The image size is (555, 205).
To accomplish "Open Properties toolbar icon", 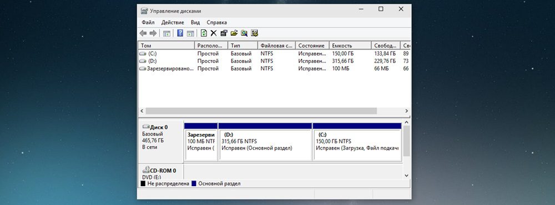I will pyautogui.click(x=224, y=33).
